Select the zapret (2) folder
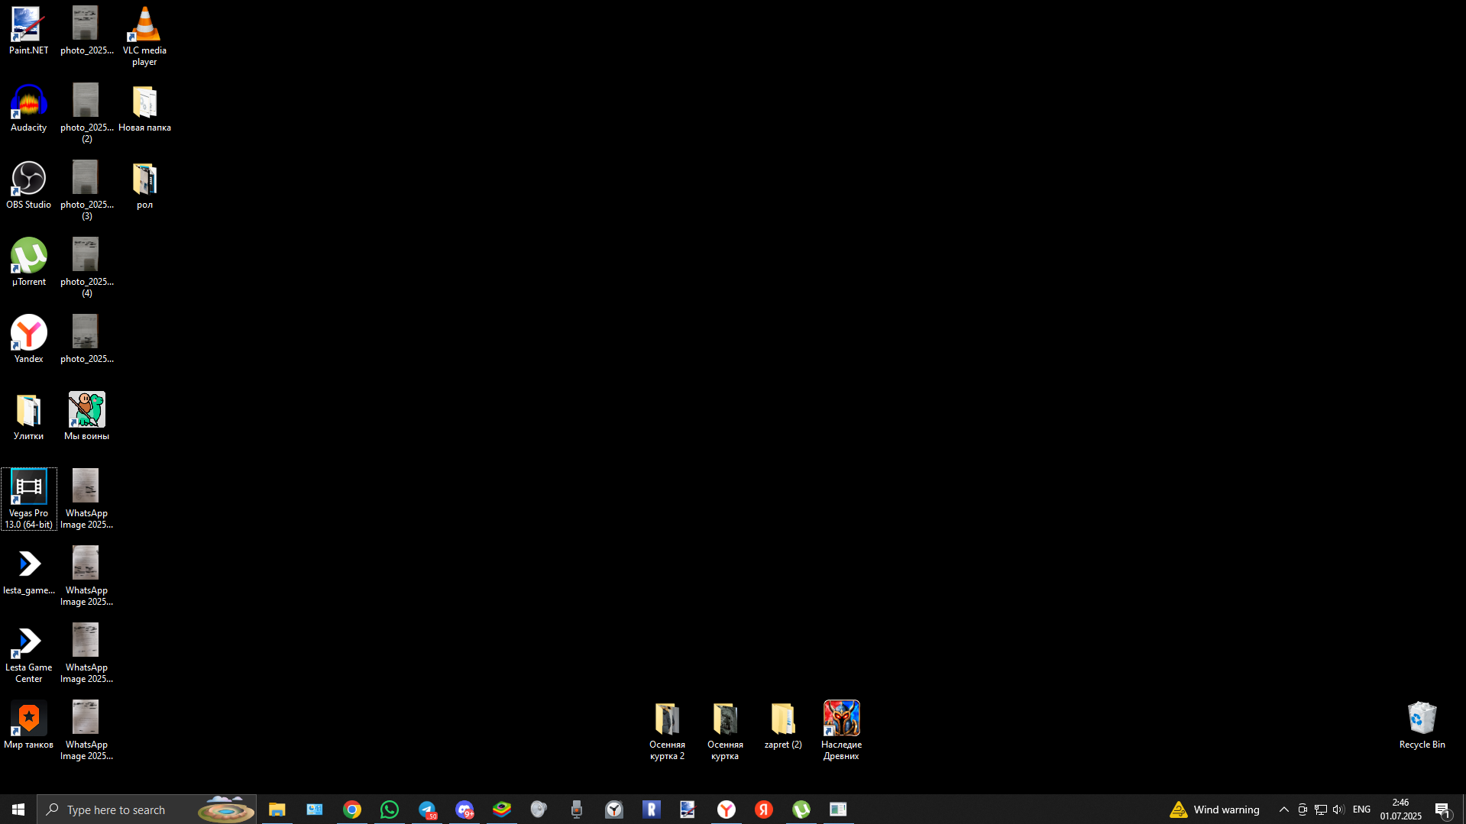 (x=783, y=725)
